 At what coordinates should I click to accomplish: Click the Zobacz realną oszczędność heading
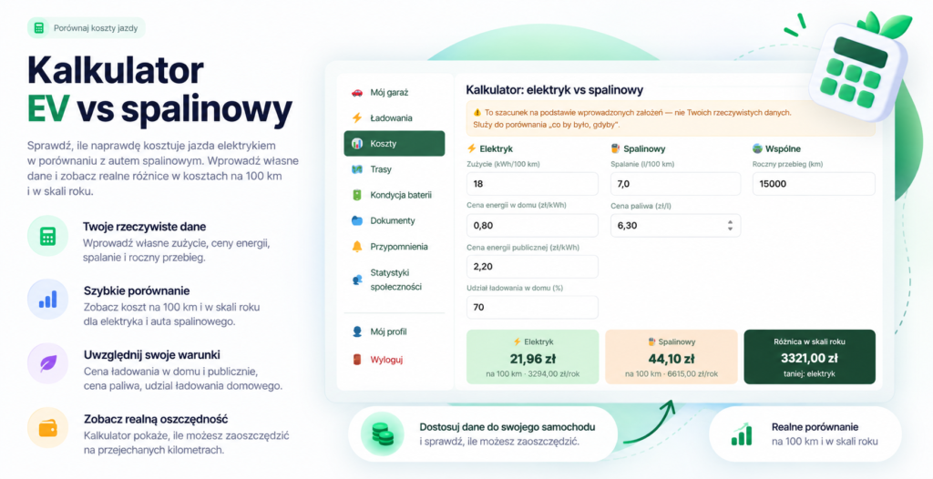click(155, 419)
